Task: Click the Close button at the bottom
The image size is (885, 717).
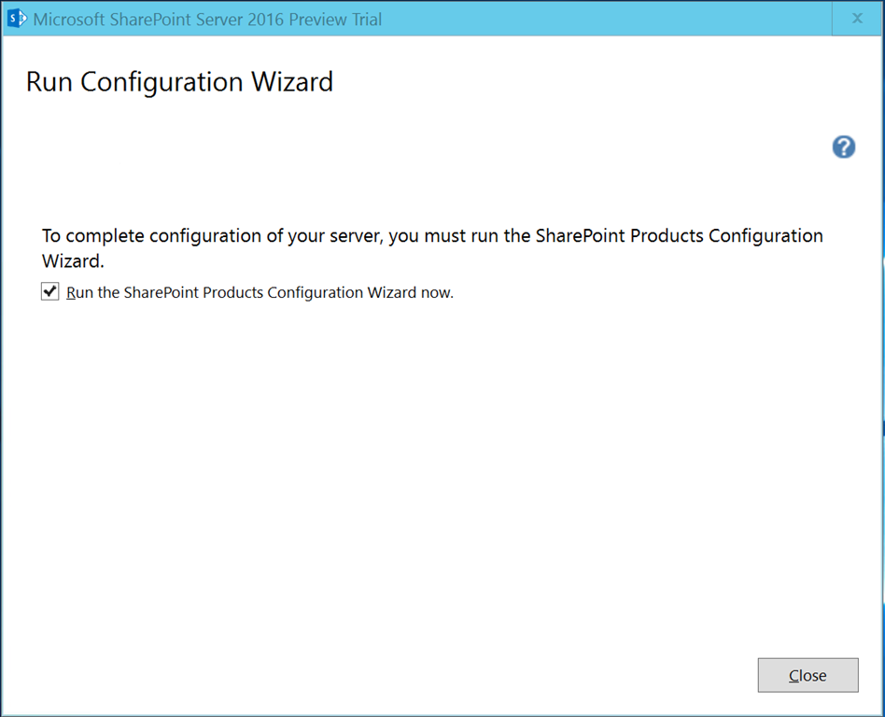Action: [x=808, y=675]
